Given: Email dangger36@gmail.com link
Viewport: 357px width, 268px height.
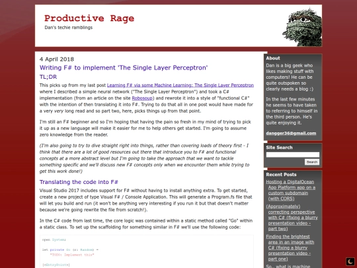Looking at the screenshot, I should click(x=291, y=133).
